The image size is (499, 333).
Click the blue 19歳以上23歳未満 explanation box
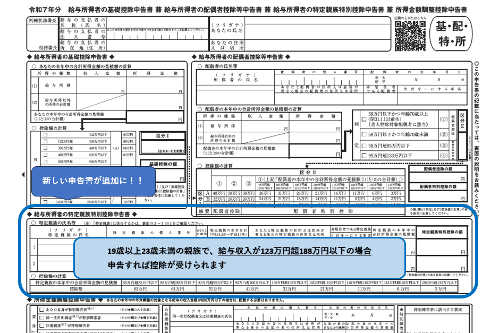pyautogui.click(x=239, y=258)
